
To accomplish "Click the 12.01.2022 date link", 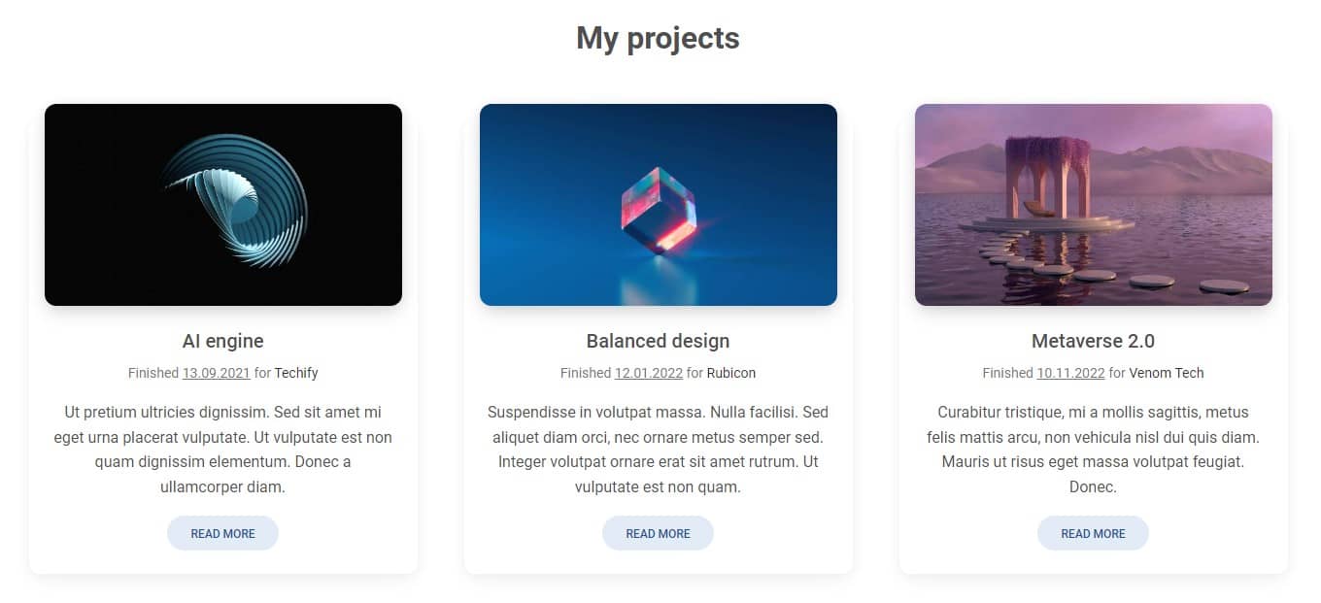I will click(x=648, y=373).
